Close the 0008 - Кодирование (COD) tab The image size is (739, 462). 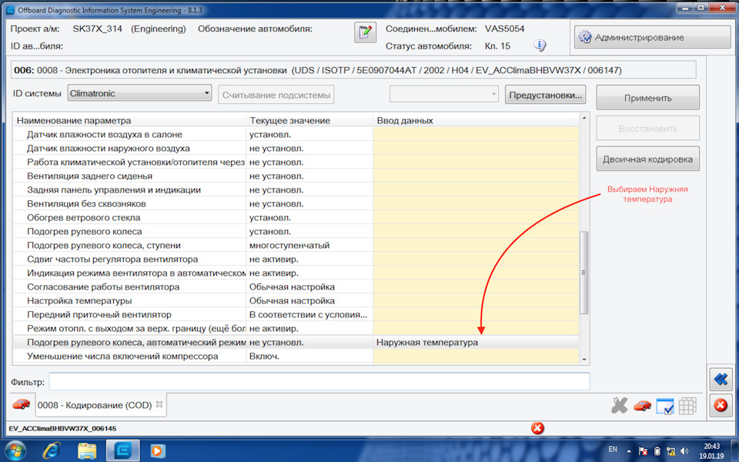(159, 404)
